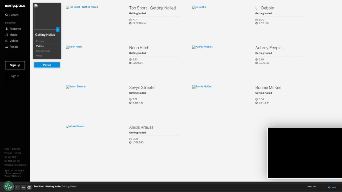Screen dimensions: 342x192
Task: Open the Ad Opt-Out footer link
Action: tap(10, 157)
